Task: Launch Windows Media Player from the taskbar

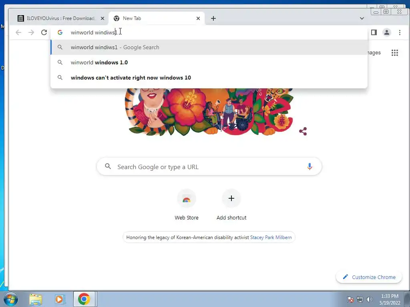Action: click(x=60, y=299)
